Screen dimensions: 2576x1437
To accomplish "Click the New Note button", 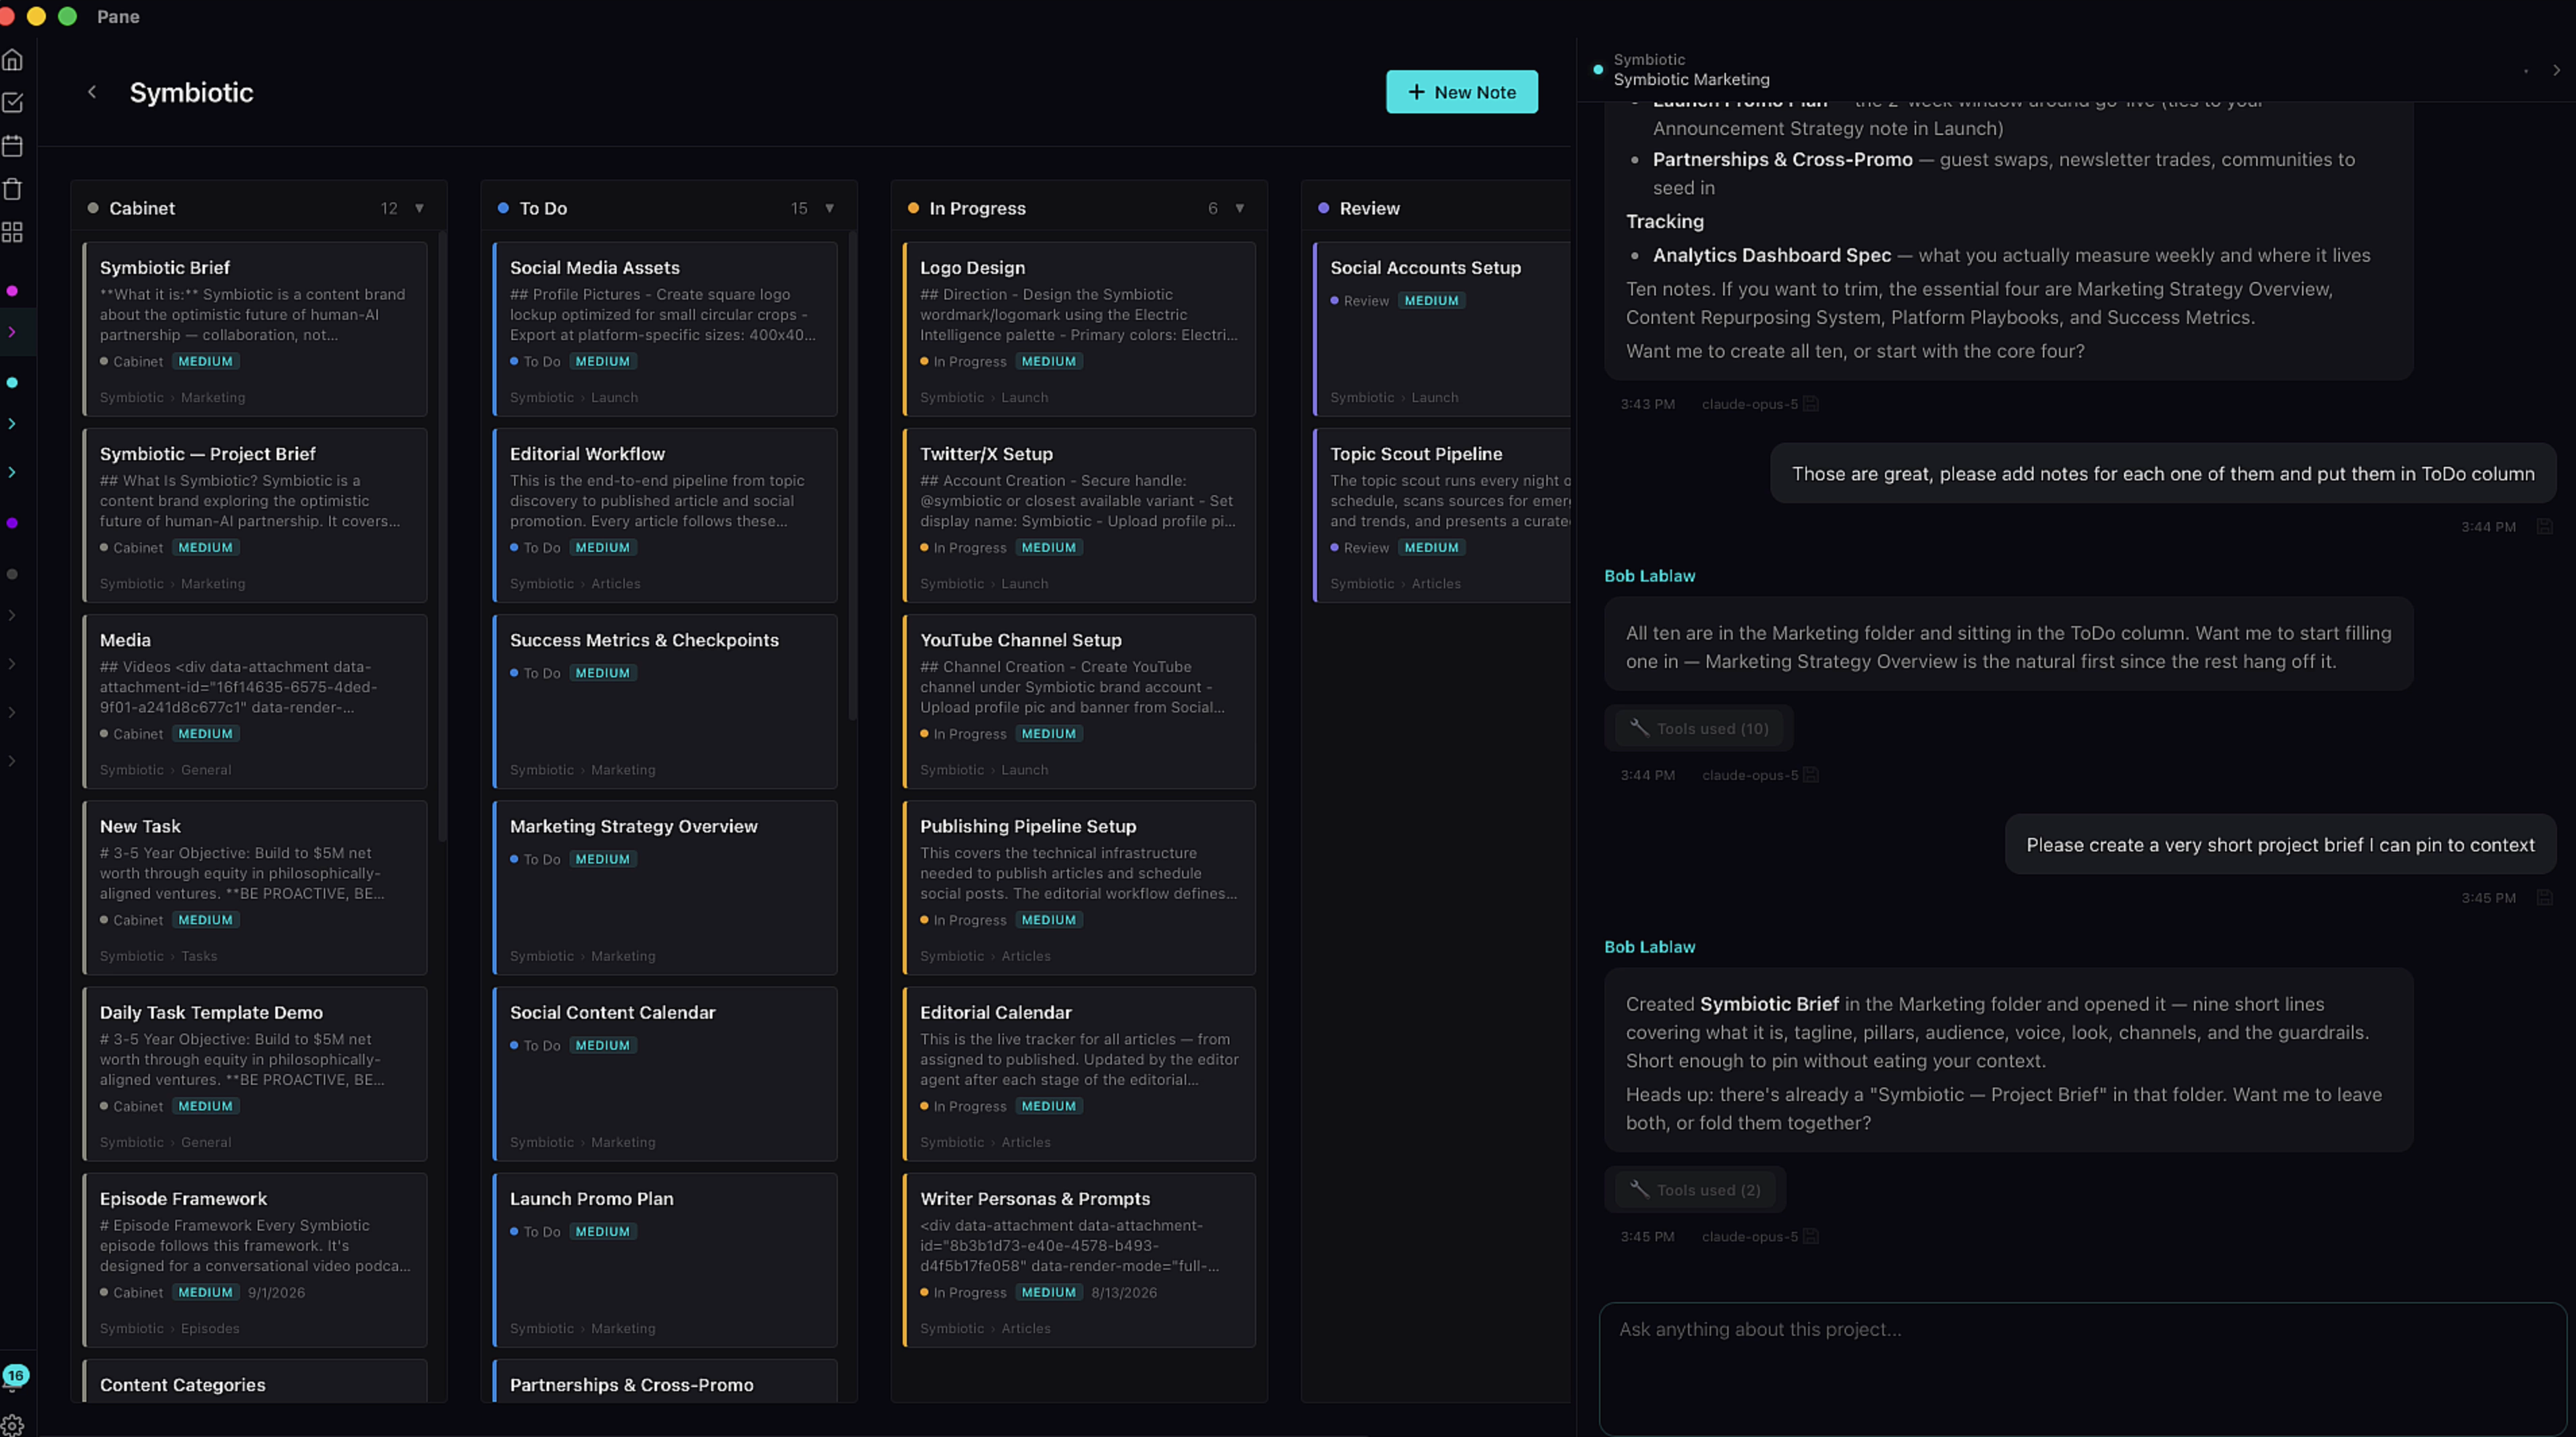I will (x=1461, y=92).
